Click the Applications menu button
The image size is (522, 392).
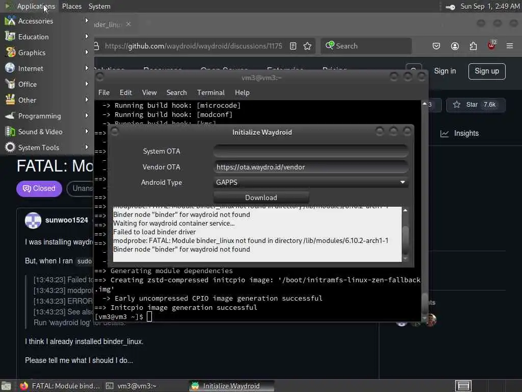pos(30,6)
